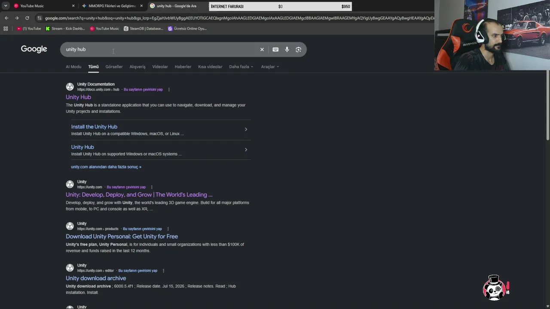Open the SteamDB | Database bookmark
The image size is (550, 309).
(144, 29)
